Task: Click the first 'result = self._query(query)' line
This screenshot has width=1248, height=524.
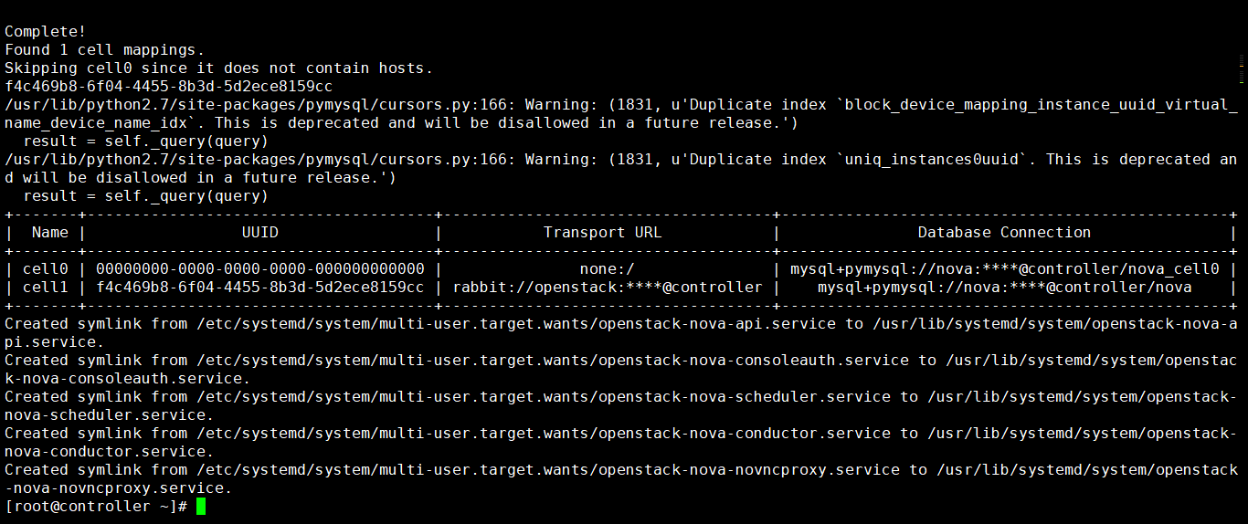Action: point(146,141)
